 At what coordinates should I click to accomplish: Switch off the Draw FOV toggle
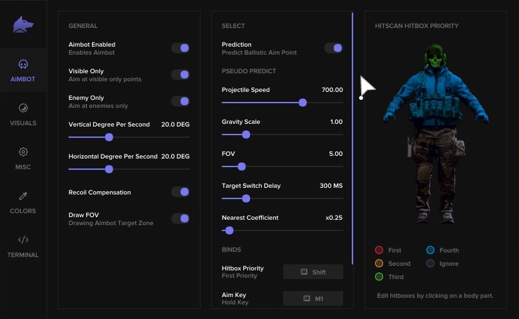click(x=181, y=218)
